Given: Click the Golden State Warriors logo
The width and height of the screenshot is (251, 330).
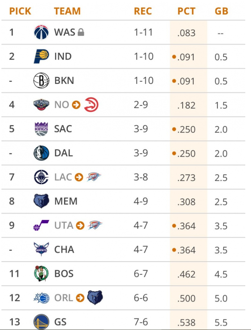Looking at the screenshot, I should [41, 321].
